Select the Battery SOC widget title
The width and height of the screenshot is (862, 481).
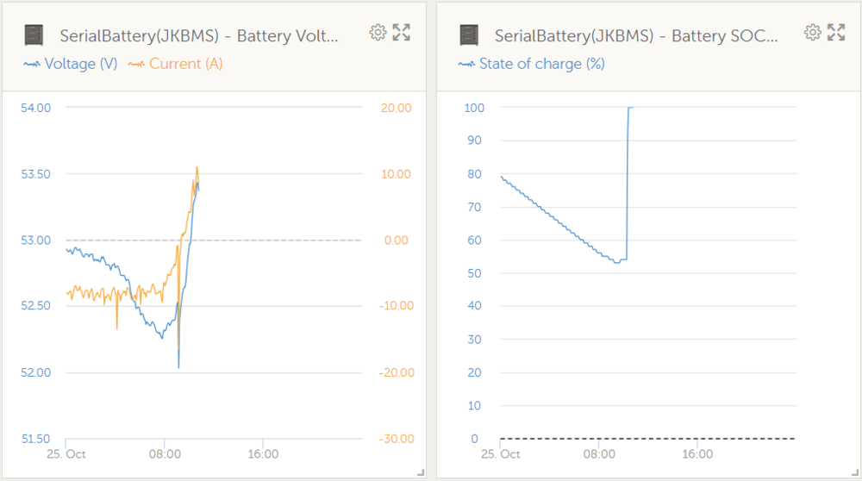point(636,36)
